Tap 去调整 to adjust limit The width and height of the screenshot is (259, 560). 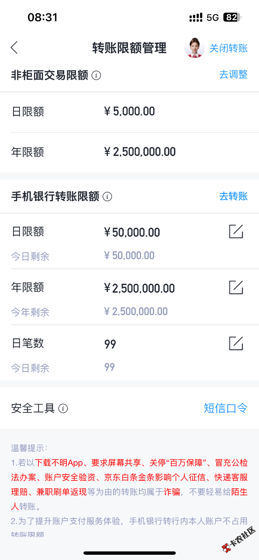click(233, 74)
